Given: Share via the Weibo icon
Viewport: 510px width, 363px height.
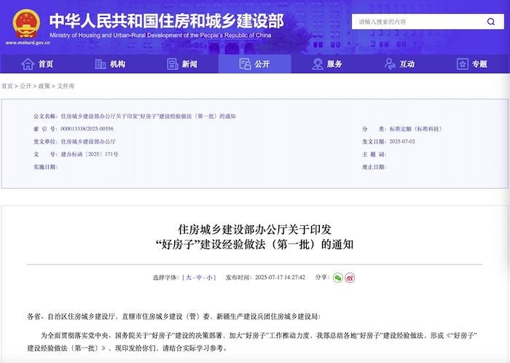Looking at the screenshot, I should [x=350, y=278].
